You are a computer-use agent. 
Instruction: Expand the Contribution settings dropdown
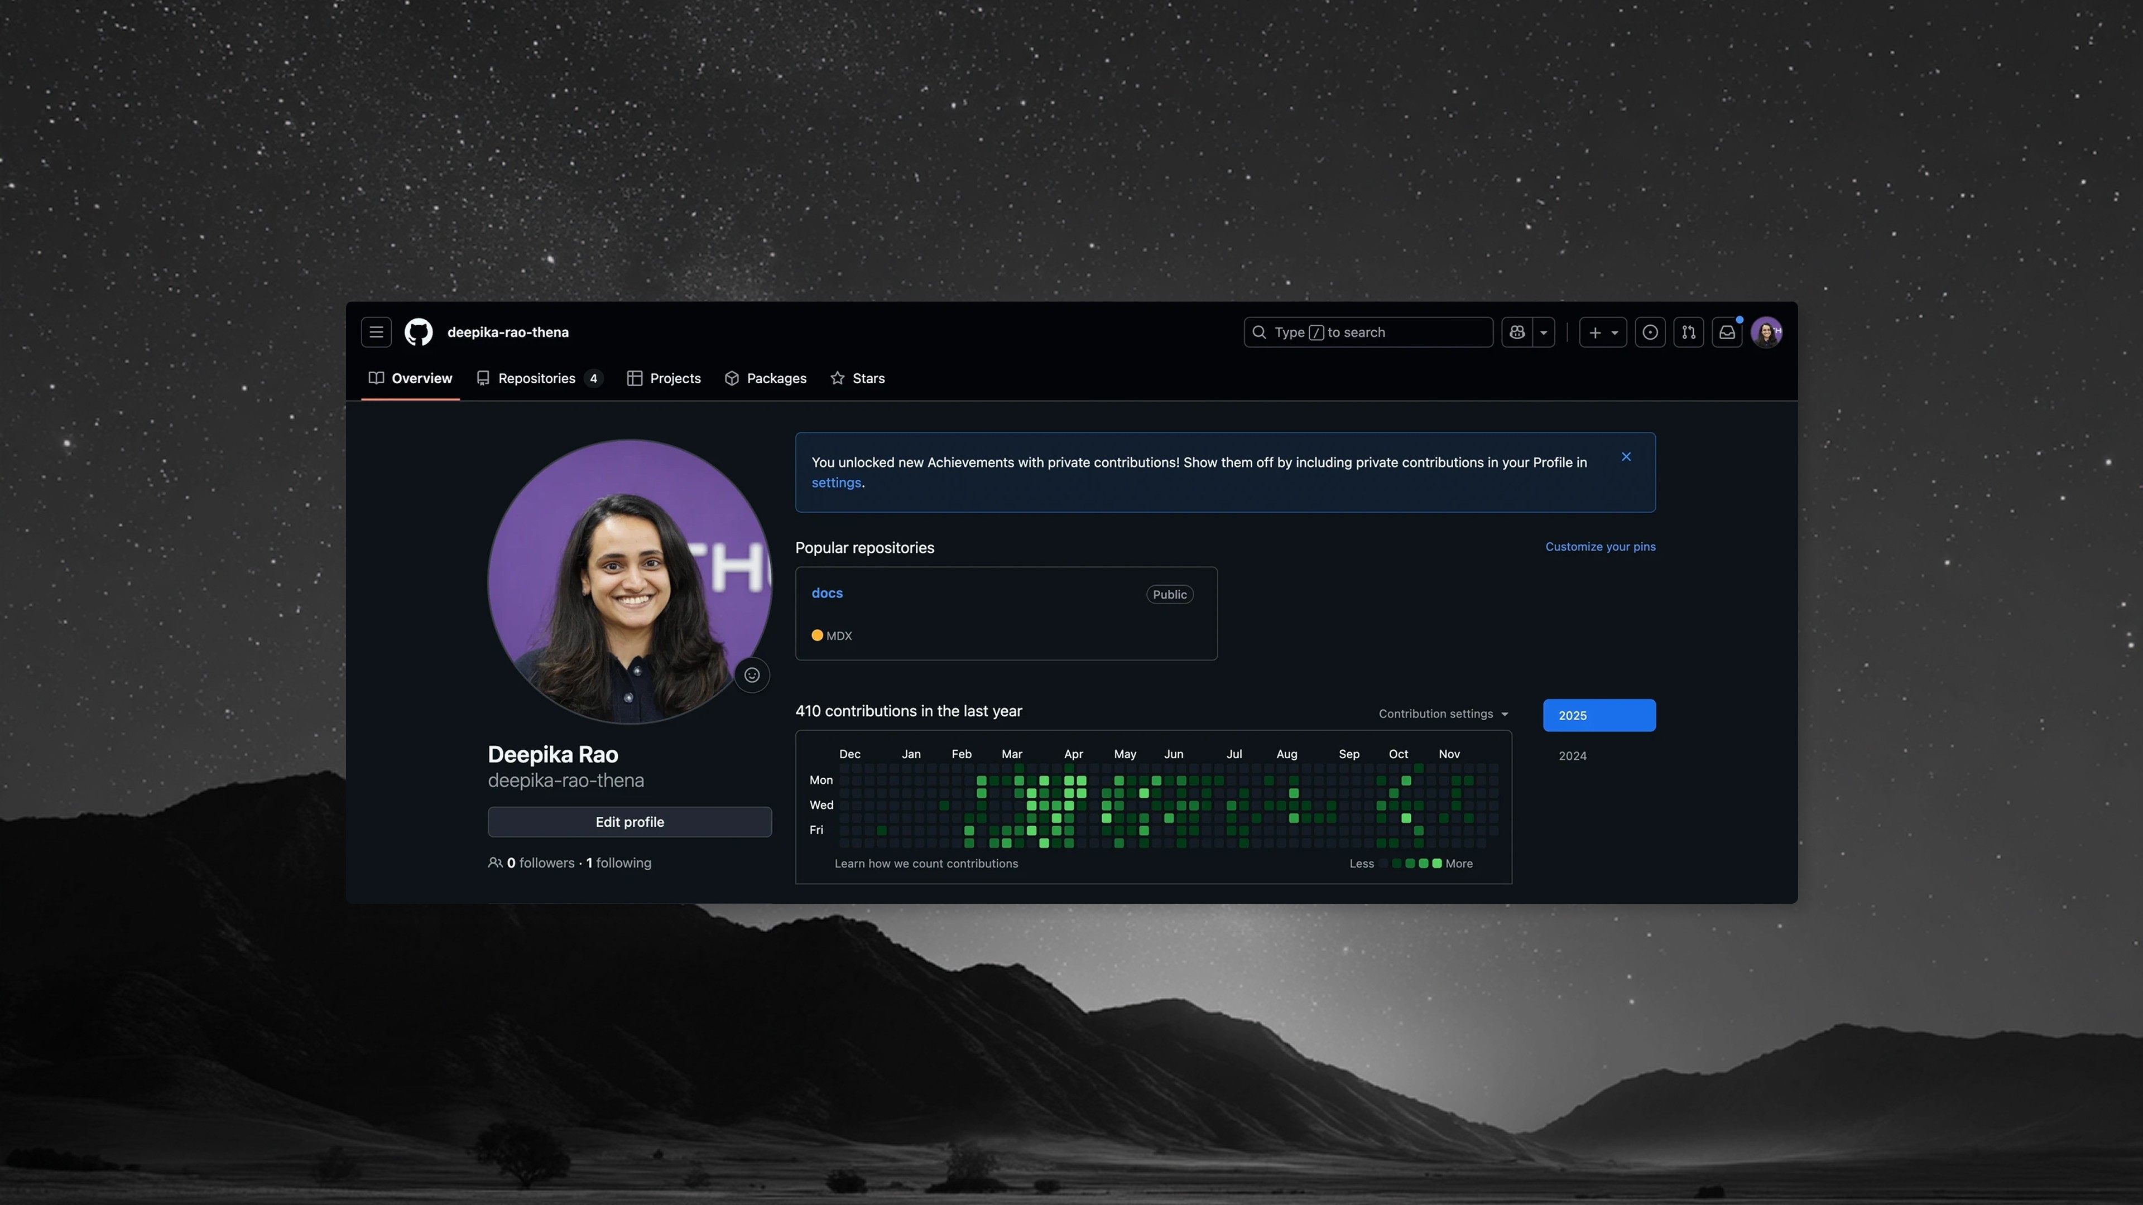1443,714
